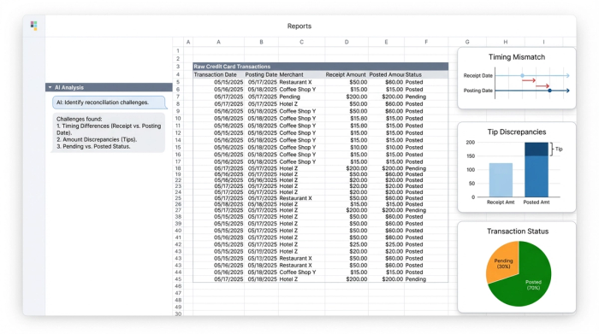Select row 2 header
This screenshot has height=334, width=599.
click(178, 59)
